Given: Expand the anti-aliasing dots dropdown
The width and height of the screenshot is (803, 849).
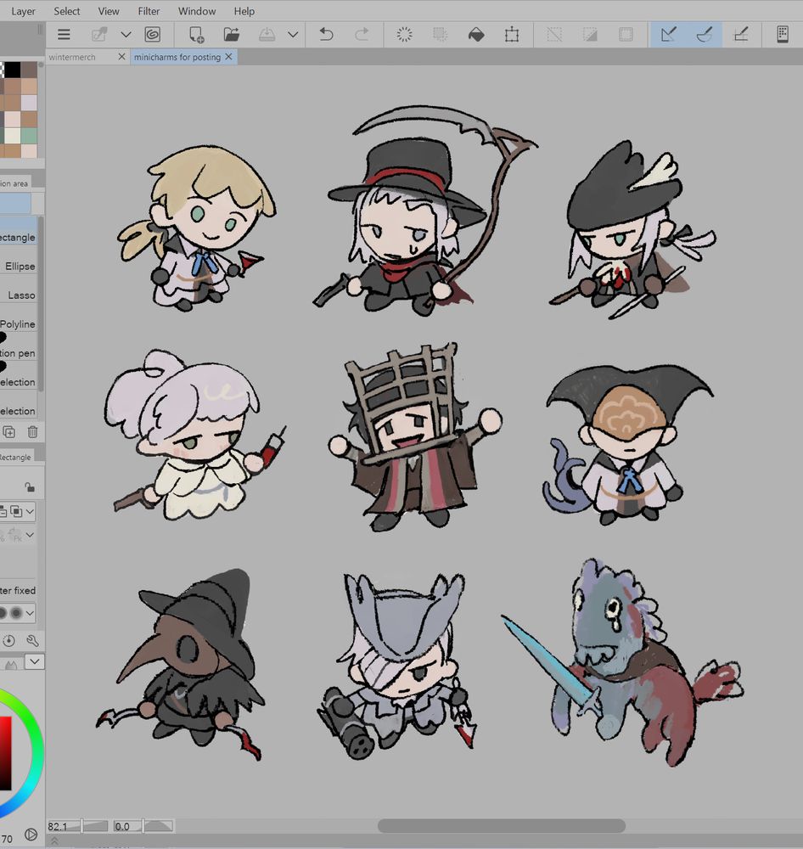Looking at the screenshot, I should (x=30, y=614).
